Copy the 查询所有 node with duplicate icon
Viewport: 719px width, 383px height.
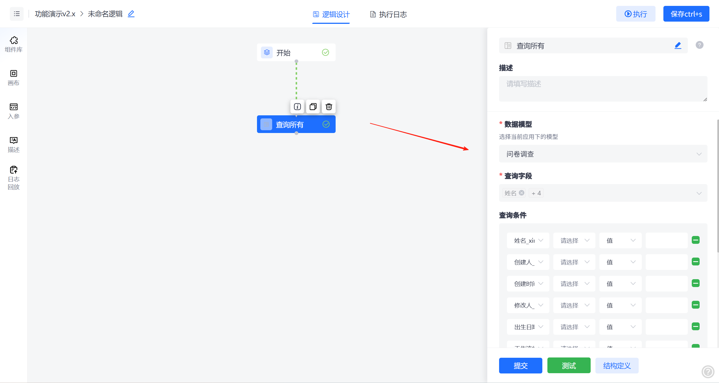313,107
